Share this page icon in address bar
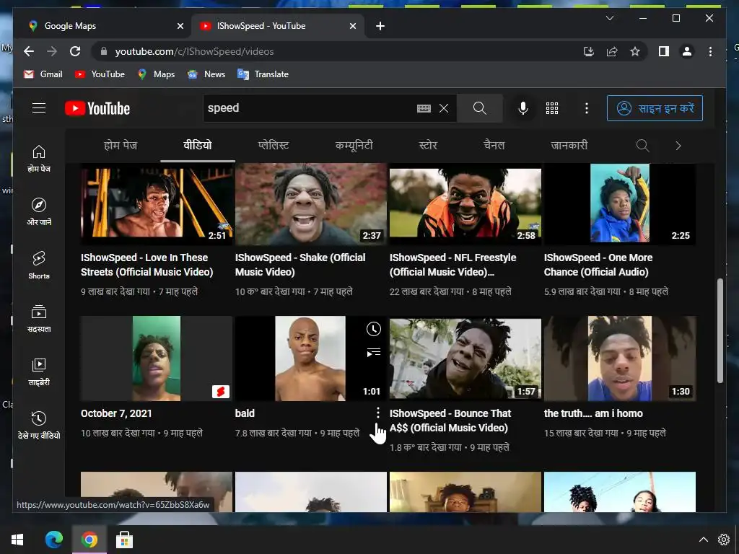 pos(612,51)
